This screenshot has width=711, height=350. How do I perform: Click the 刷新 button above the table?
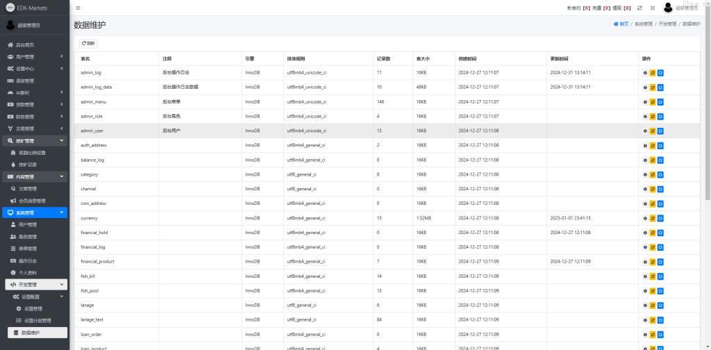pyautogui.click(x=88, y=43)
